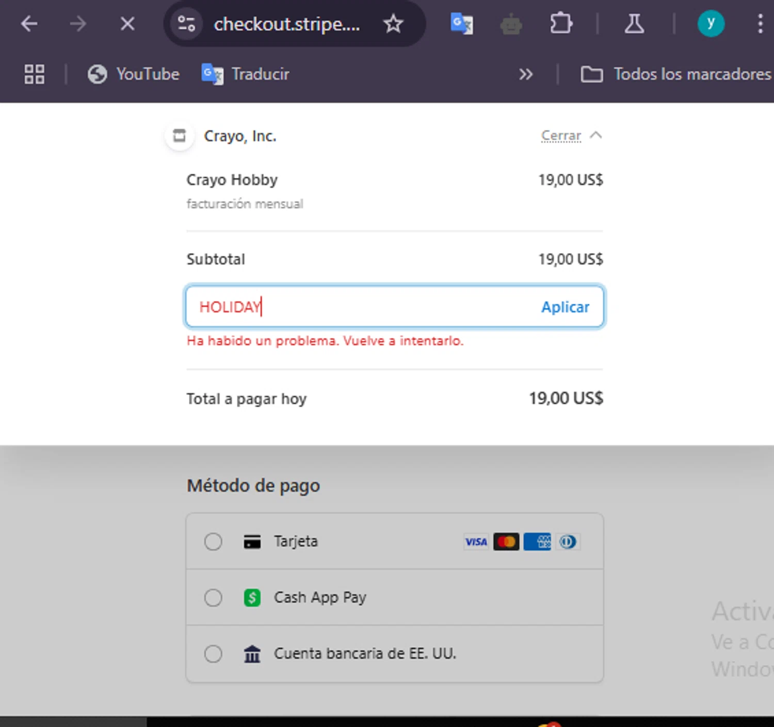774x727 pixels.
Task: Open site information icon in address bar
Action: [x=186, y=24]
